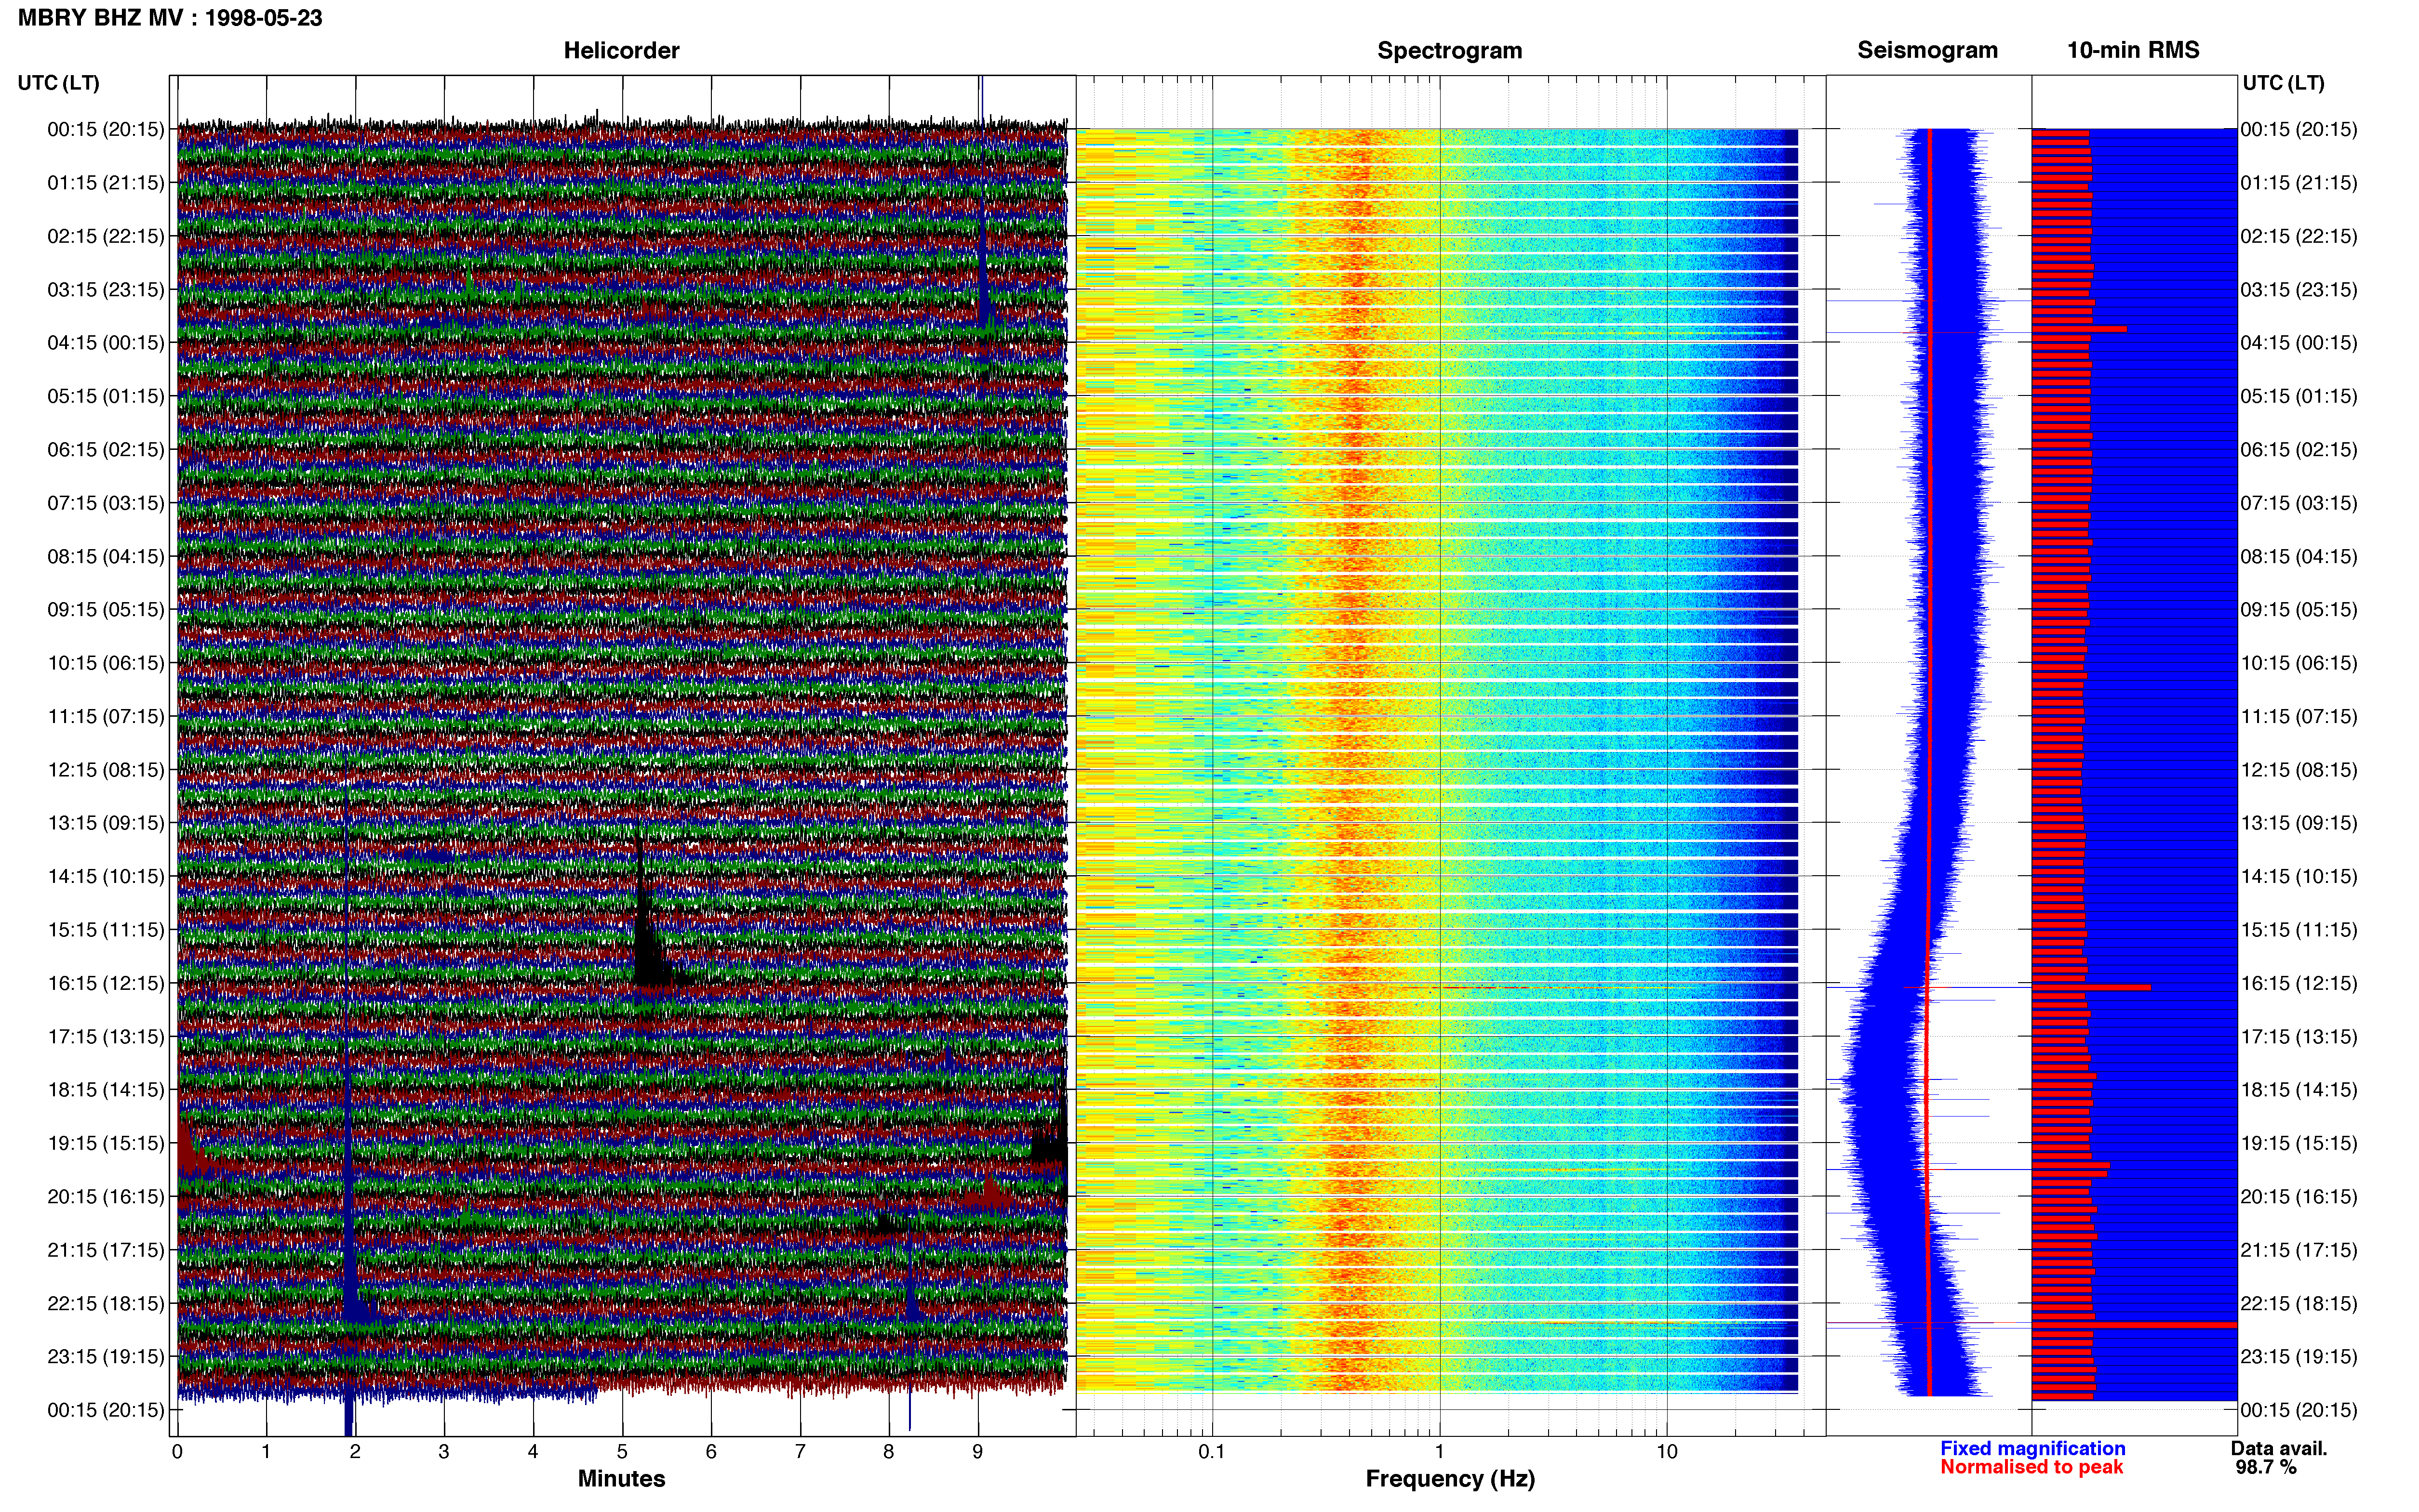Click the 0 tick label on the Minutes axis
The width and height of the screenshot is (2419, 1512).
tap(177, 1452)
